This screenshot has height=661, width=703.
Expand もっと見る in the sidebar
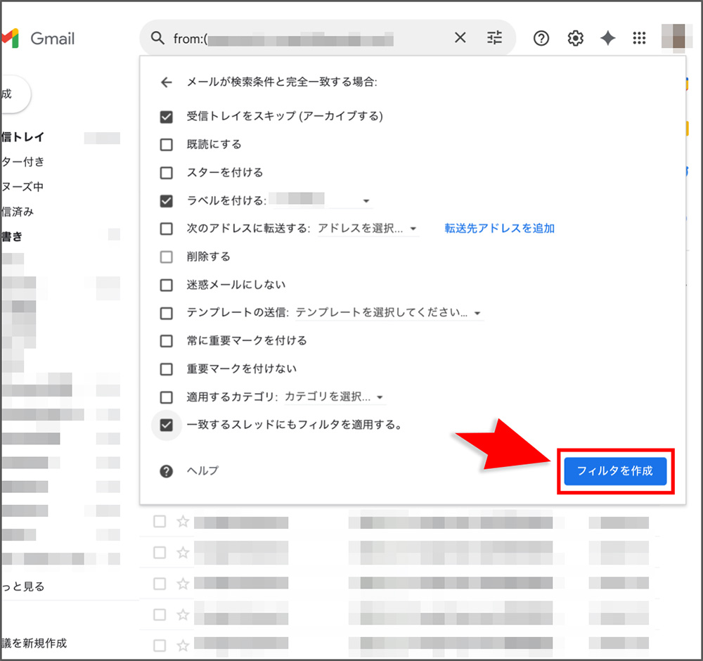coord(23,586)
